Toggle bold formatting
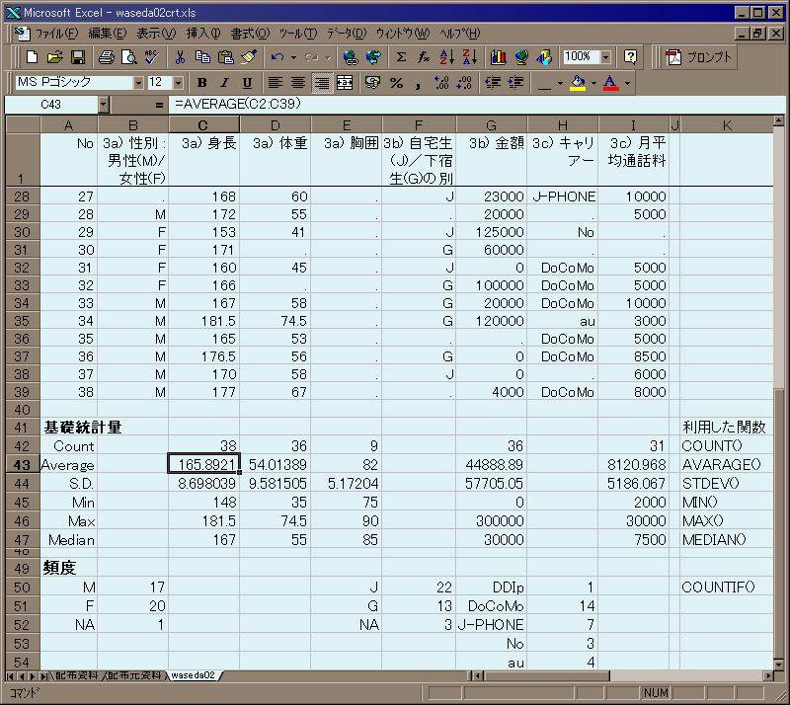This screenshot has width=790, height=705. 202,83
